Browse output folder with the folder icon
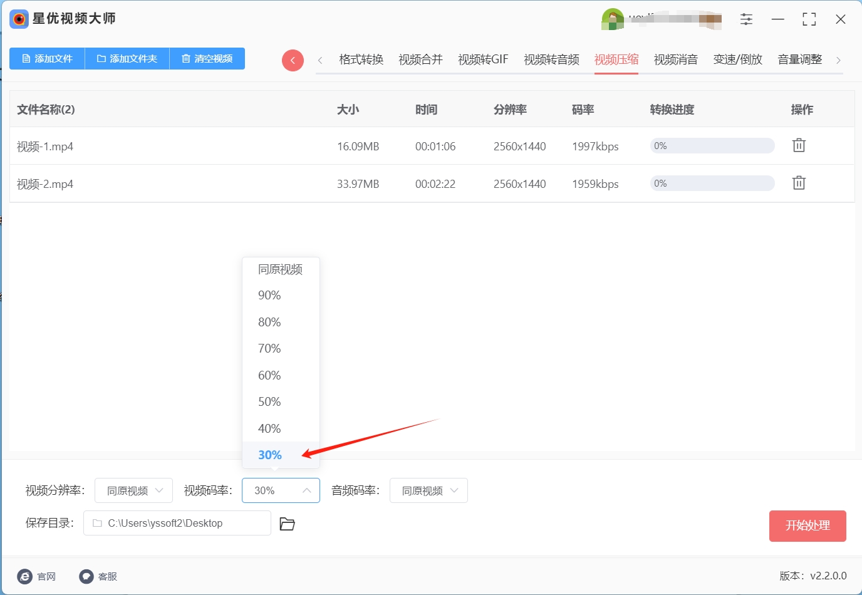The image size is (862, 595). (x=287, y=524)
